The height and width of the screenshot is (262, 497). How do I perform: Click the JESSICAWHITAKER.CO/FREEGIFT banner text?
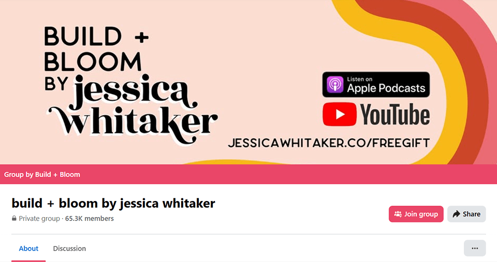pos(329,143)
